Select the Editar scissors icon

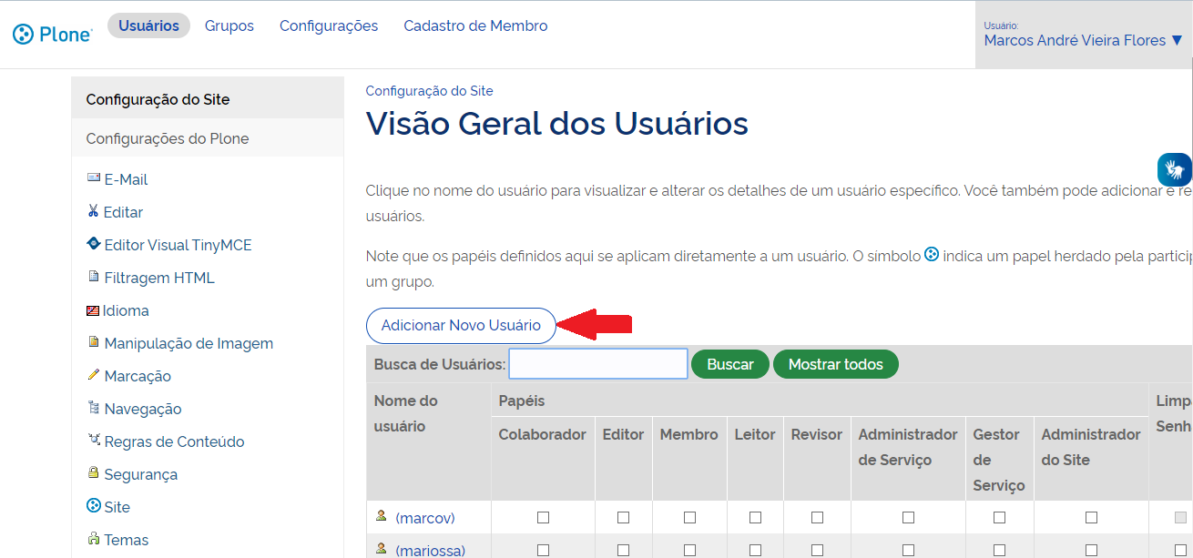coord(92,211)
